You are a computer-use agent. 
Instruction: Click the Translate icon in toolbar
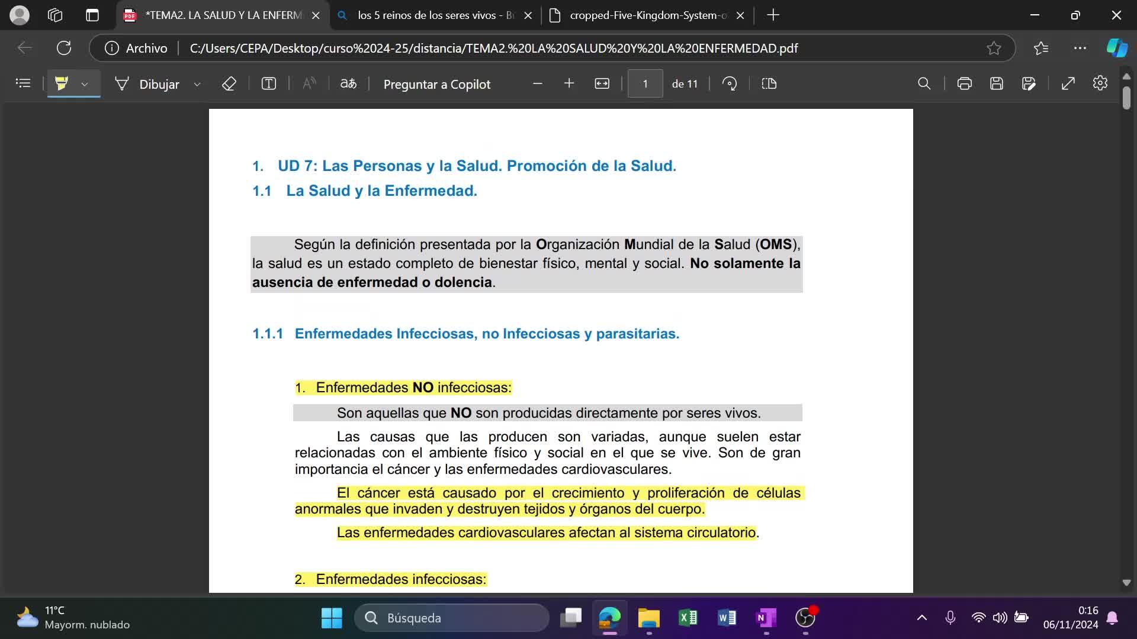(x=348, y=84)
